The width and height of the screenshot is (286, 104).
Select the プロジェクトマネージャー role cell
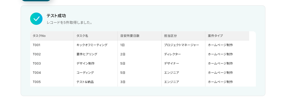[181, 45]
